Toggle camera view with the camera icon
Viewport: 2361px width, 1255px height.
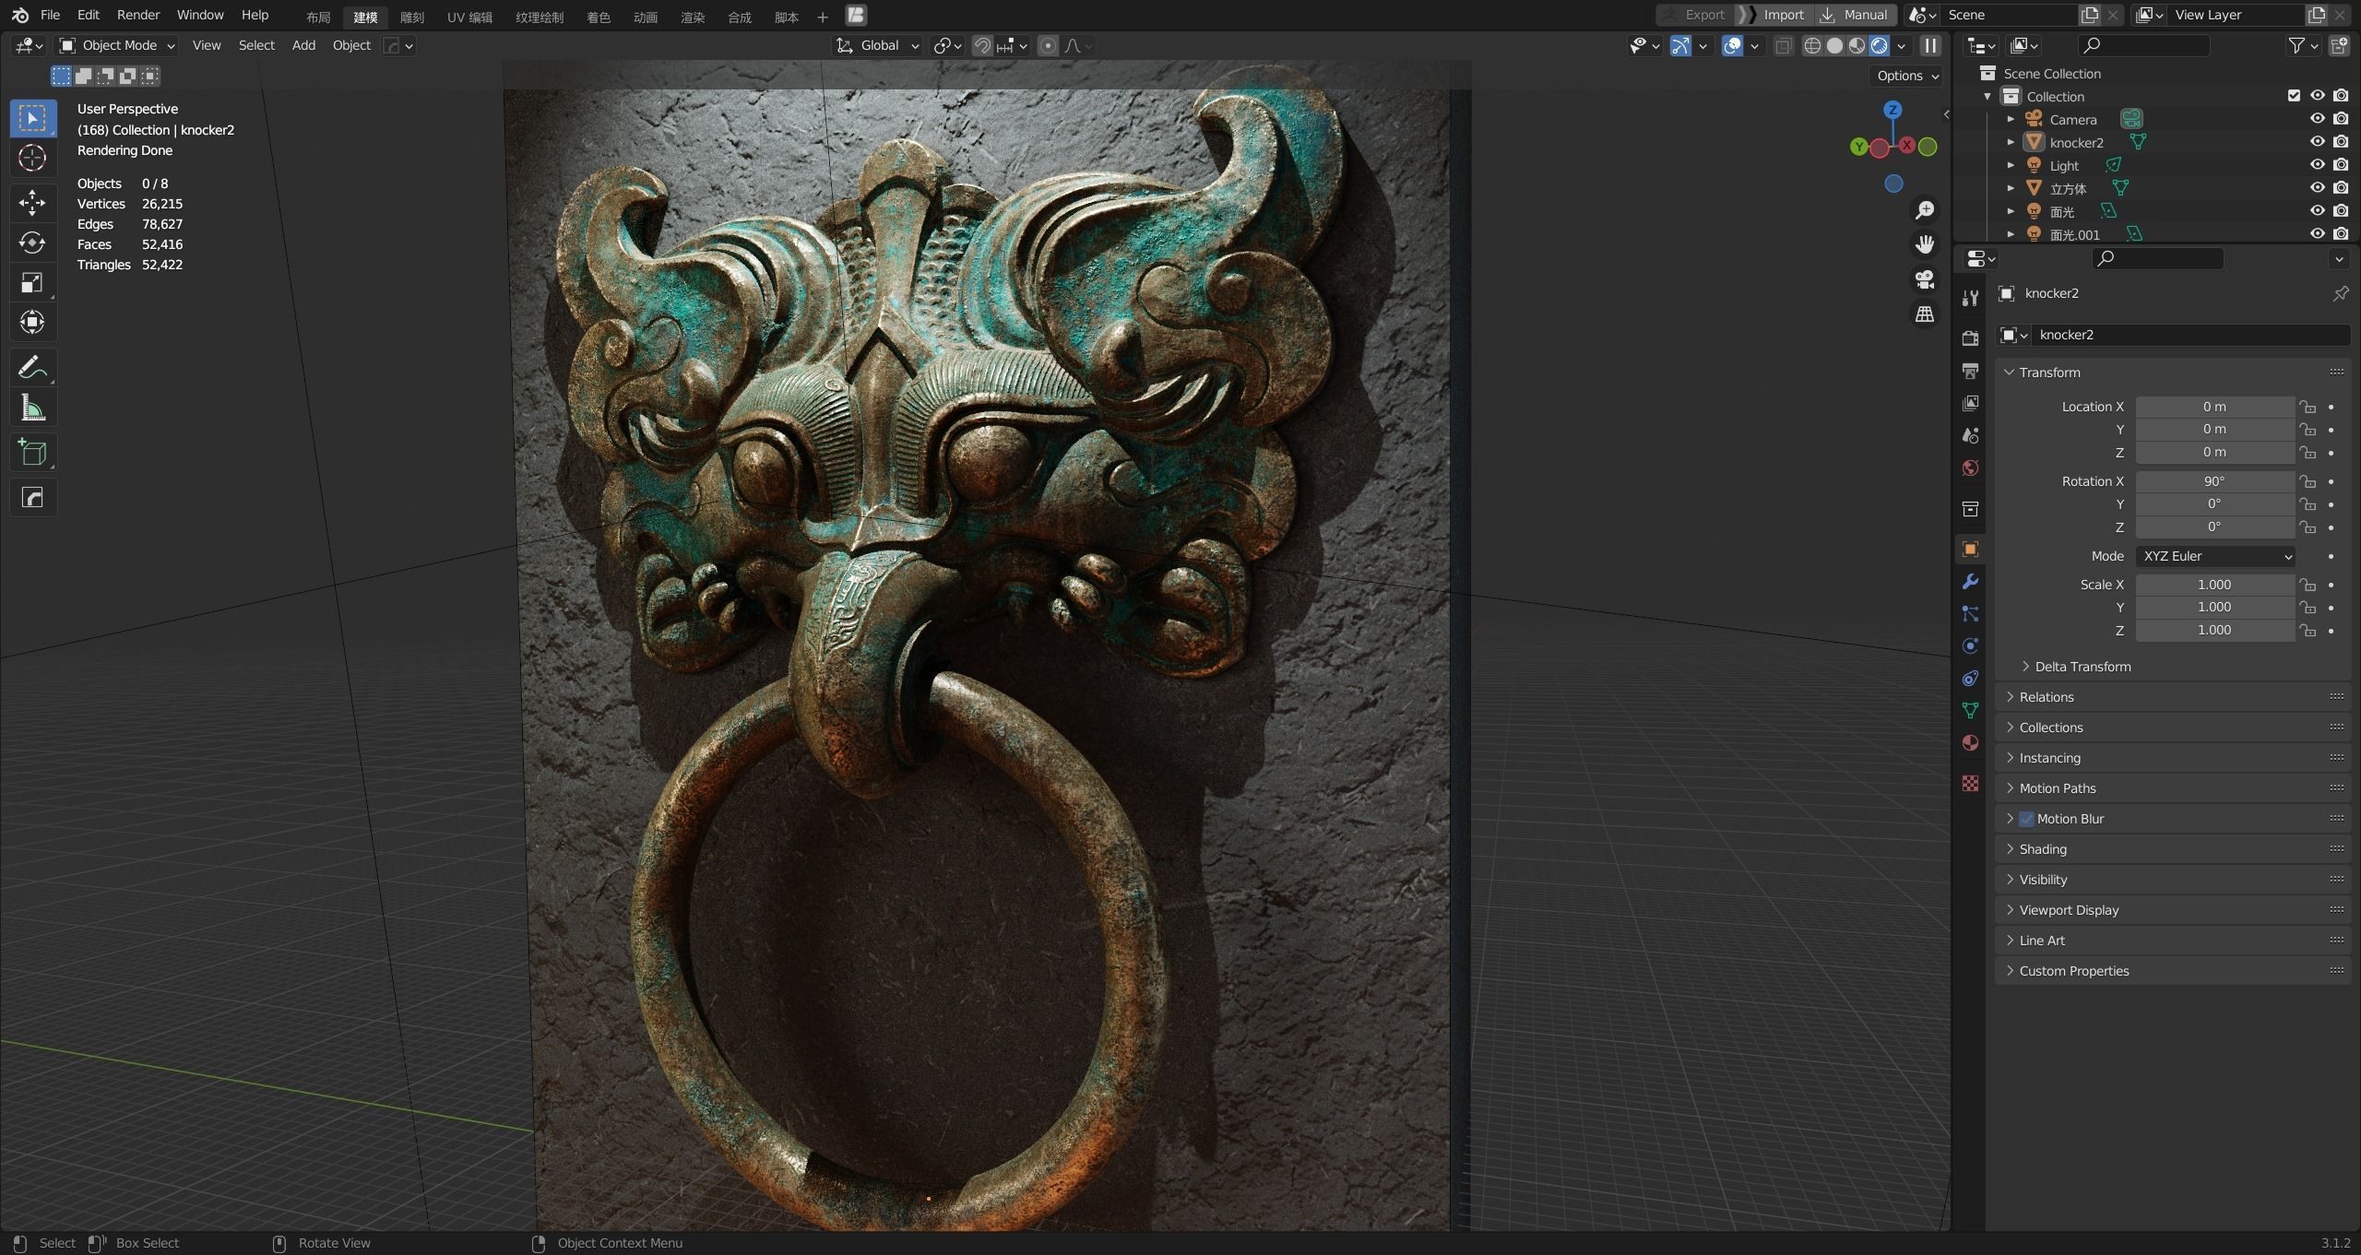pyautogui.click(x=1925, y=279)
